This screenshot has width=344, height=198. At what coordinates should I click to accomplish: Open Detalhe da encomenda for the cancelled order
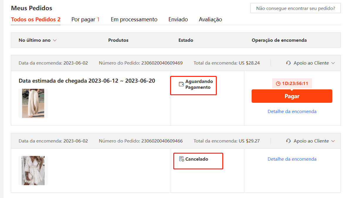click(x=292, y=159)
